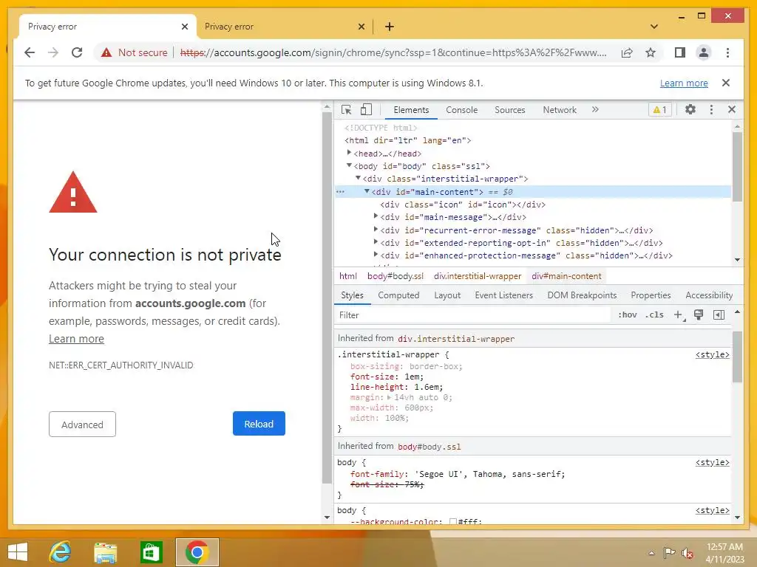This screenshot has height=567, width=757.
Task: Collapse the main-content div node
Action: coord(367,191)
